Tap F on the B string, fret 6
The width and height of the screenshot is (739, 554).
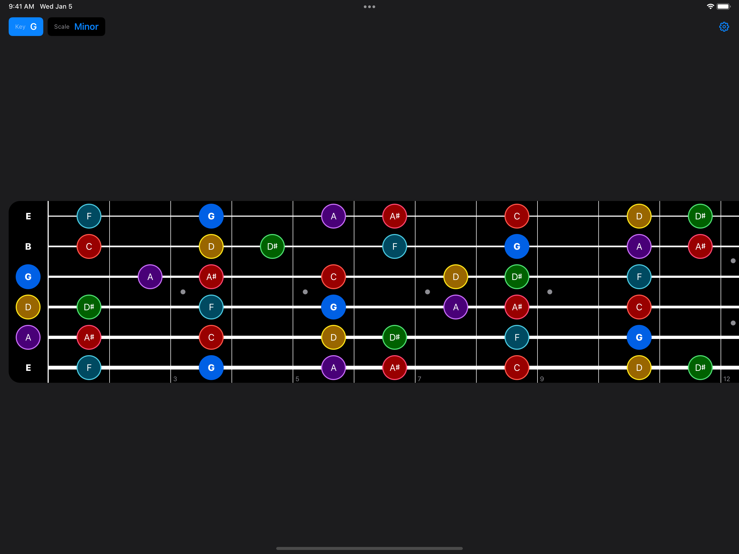coord(395,247)
